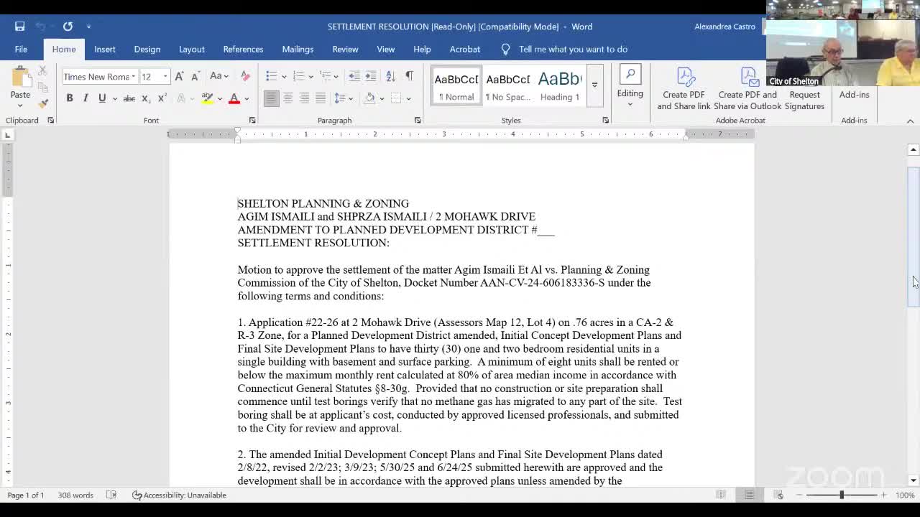
Task: Decrease paragraph indent
Action: [x=354, y=77]
